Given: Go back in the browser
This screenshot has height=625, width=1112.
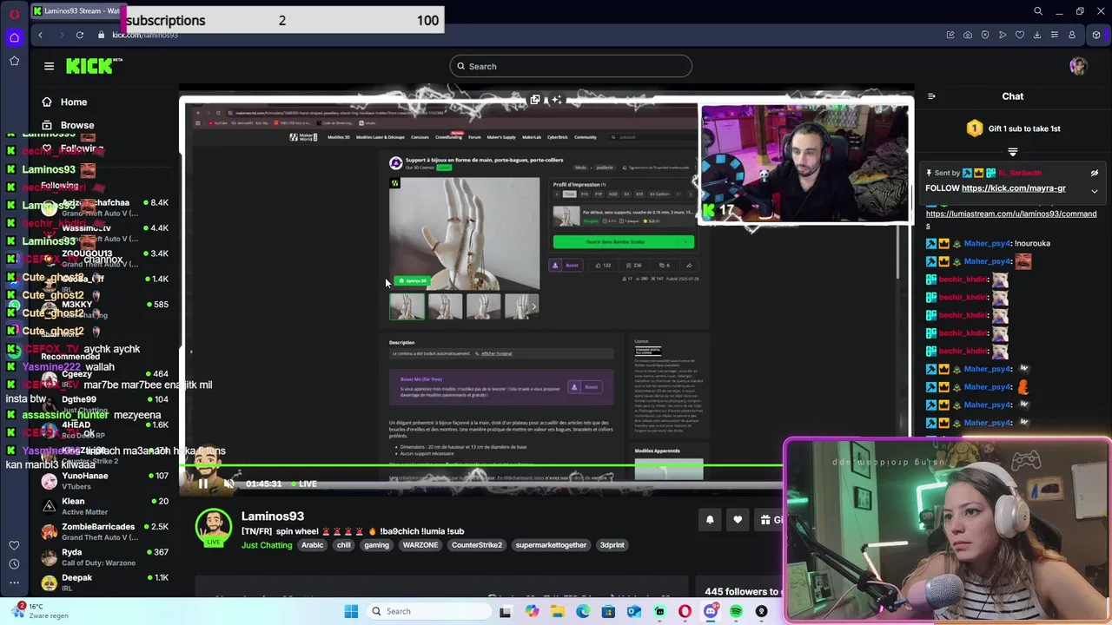Looking at the screenshot, I should (x=40, y=35).
